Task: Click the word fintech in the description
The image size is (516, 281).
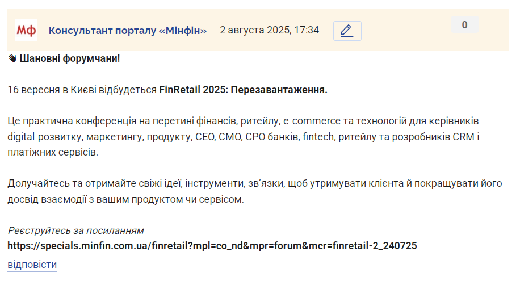Action: [318, 137]
